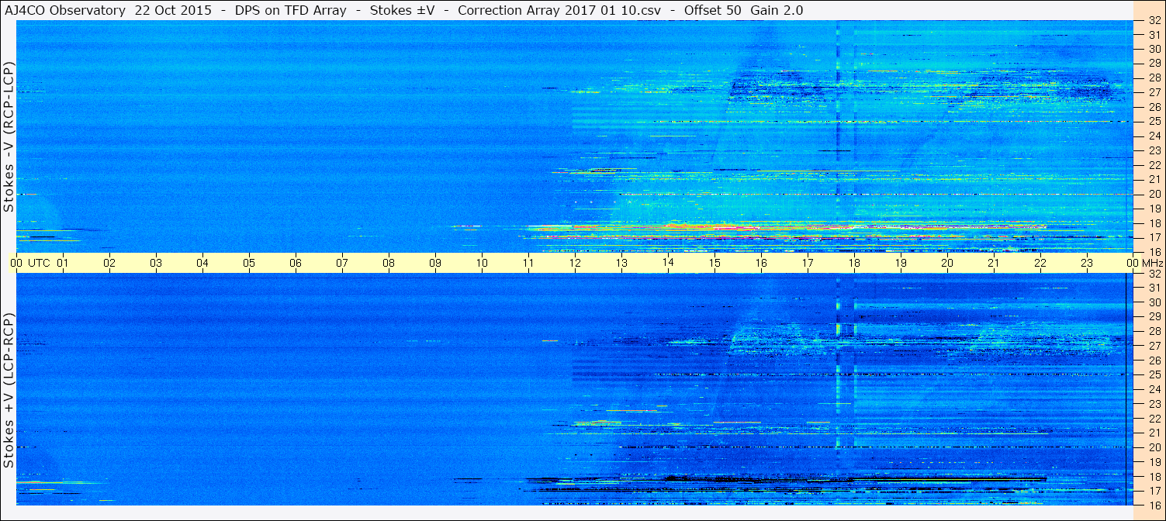Image resolution: width=1166 pixels, height=521 pixels.
Task: Select 16 MHz label on lower Stokes +V scale
Action: point(1154,505)
